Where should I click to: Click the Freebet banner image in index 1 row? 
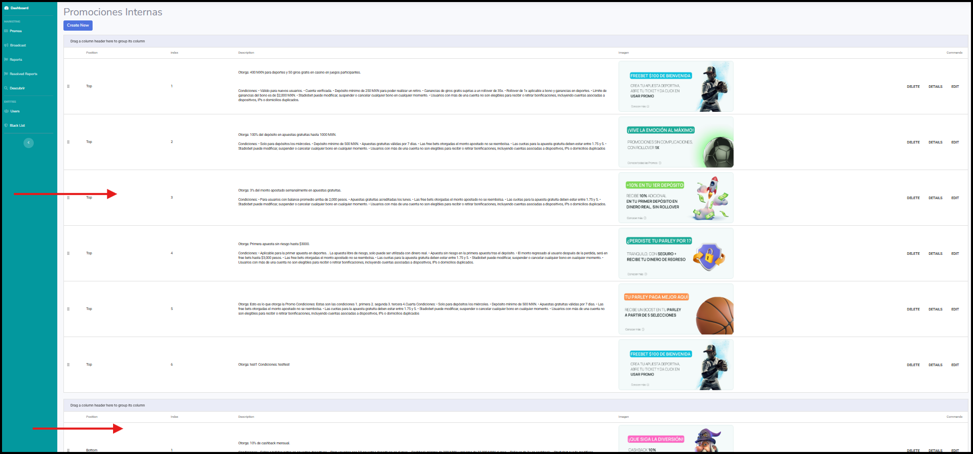click(x=676, y=86)
